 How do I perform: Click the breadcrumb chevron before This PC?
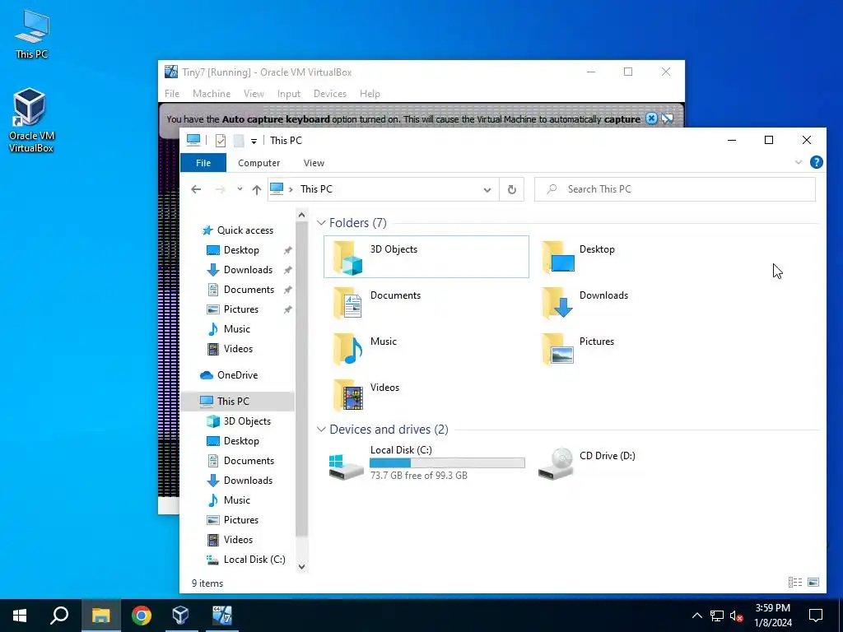tap(291, 189)
